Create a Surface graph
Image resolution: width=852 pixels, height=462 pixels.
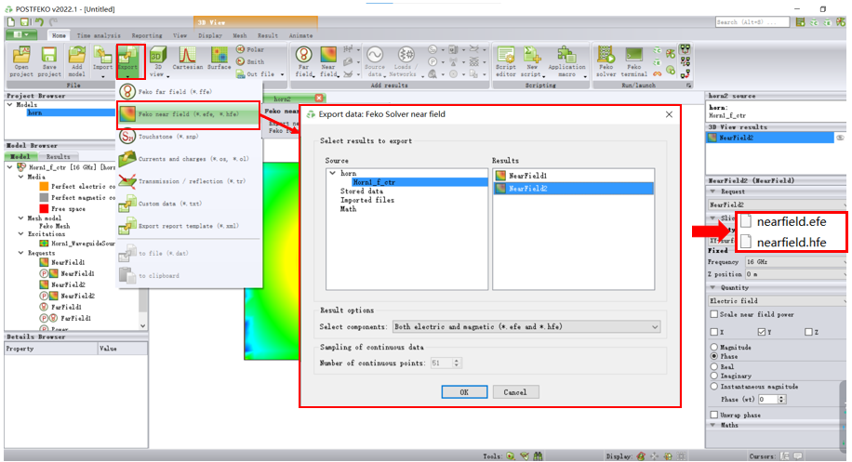coord(219,59)
